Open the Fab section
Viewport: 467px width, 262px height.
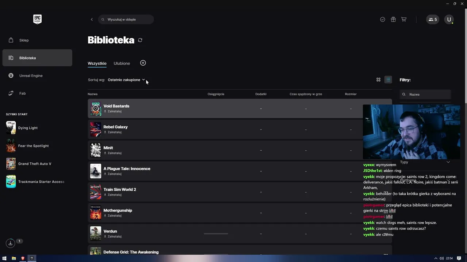pos(37,93)
